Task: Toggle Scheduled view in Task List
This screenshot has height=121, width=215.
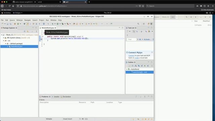Action: tap(137, 31)
